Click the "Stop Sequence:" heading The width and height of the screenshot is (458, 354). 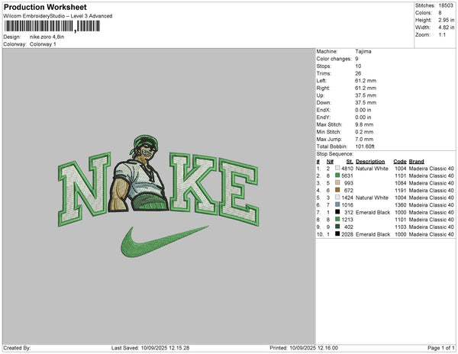coord(335,154)
